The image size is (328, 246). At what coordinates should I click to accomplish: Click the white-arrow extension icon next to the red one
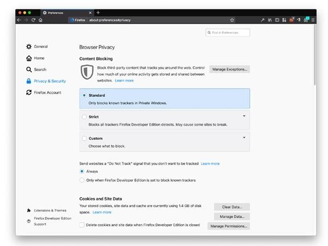[x=298, y=20]
